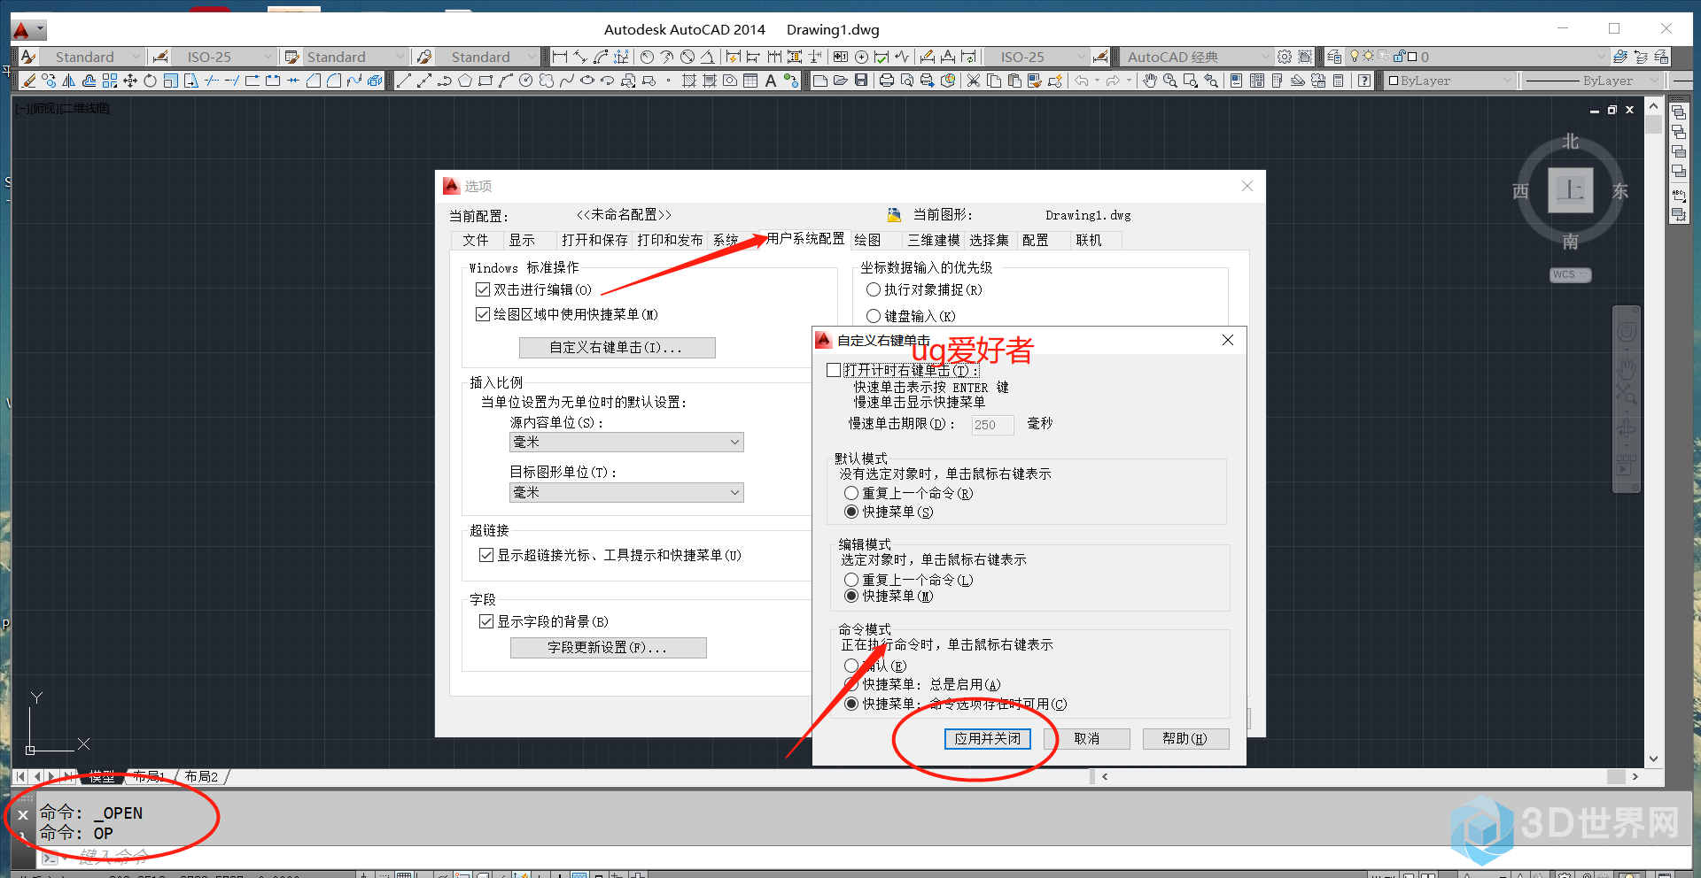Image resolution: width=1701 pixels, height=878 pixels.
Task: Click the Radius Dimension icon
Action: [x=647, y=57]
